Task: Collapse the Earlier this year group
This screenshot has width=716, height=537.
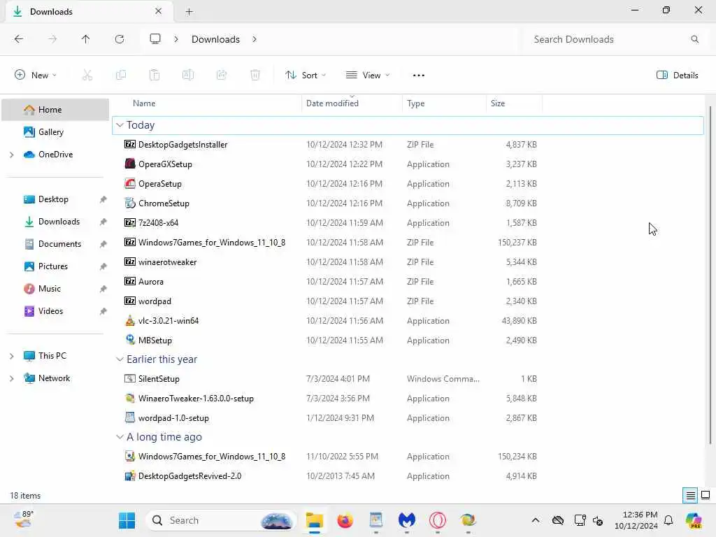Action: pyautogui.click(x=120, y=359)
